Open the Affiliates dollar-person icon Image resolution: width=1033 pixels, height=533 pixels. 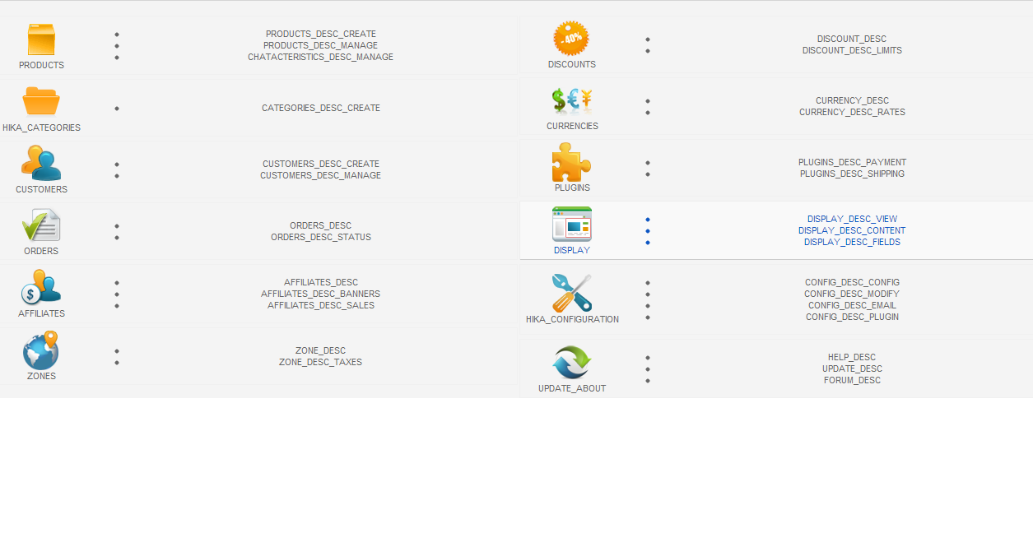point(41,287)
